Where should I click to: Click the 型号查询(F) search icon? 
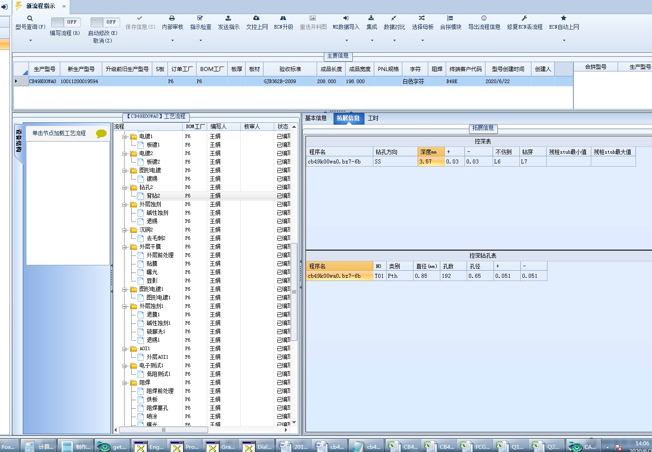30,18
